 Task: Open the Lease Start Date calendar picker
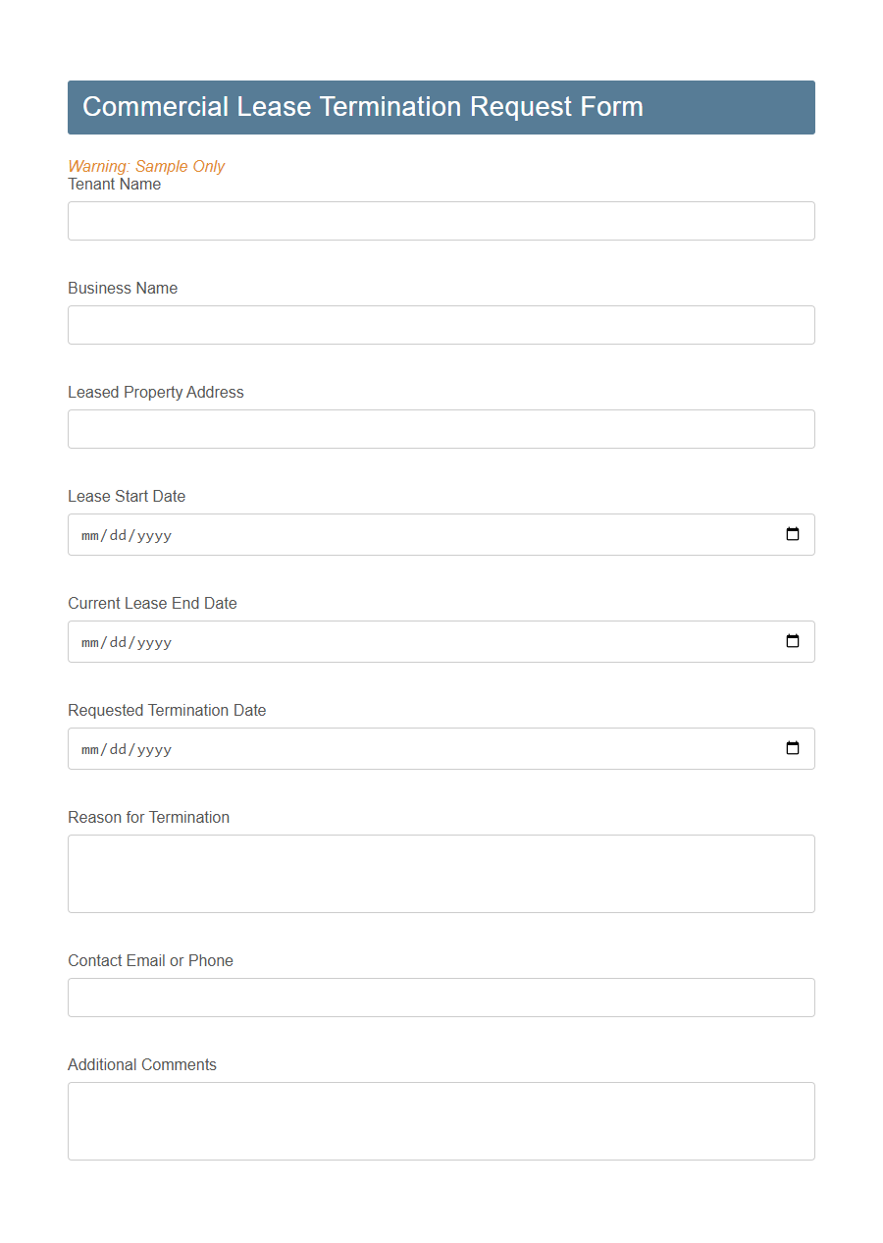click(x=792, y=534)
